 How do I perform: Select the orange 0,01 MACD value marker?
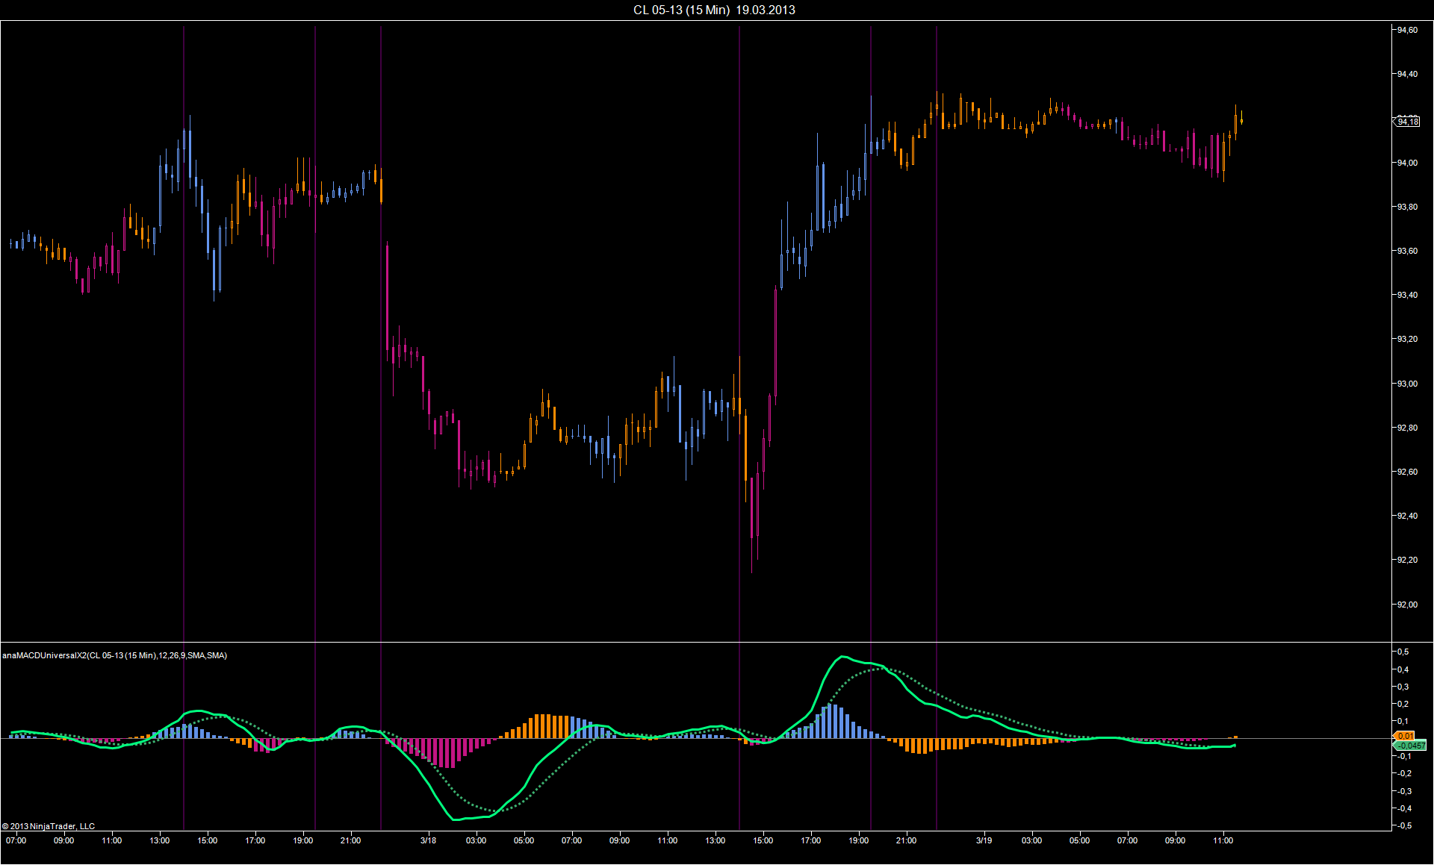(1404, 736)
